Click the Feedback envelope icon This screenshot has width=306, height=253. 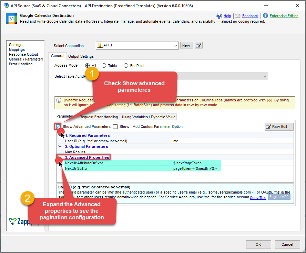coord(238,16)
